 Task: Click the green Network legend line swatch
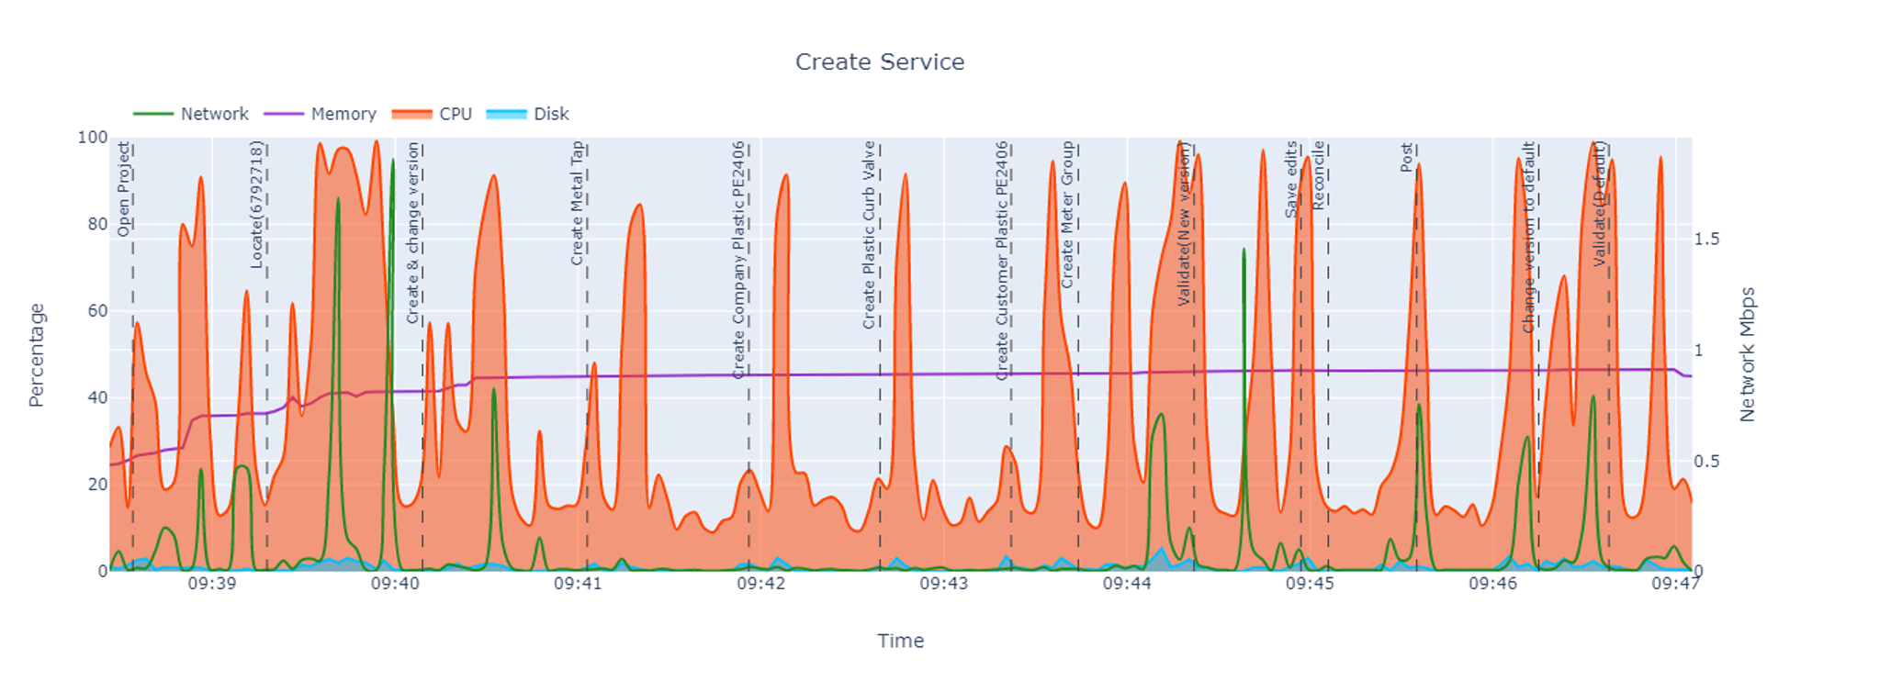point(152,114)
